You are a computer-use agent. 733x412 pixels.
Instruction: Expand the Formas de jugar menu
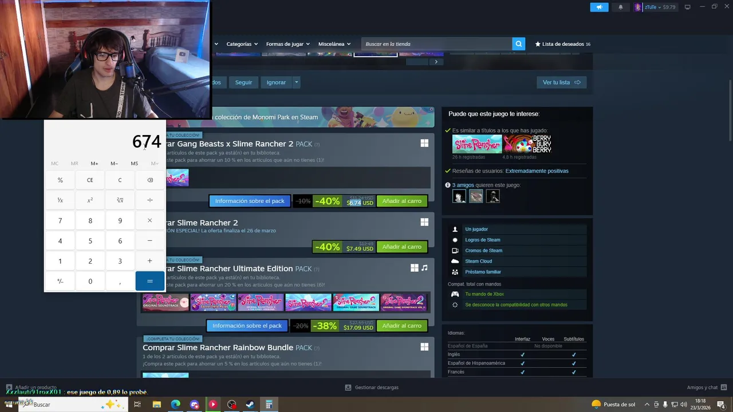[287, 44]
